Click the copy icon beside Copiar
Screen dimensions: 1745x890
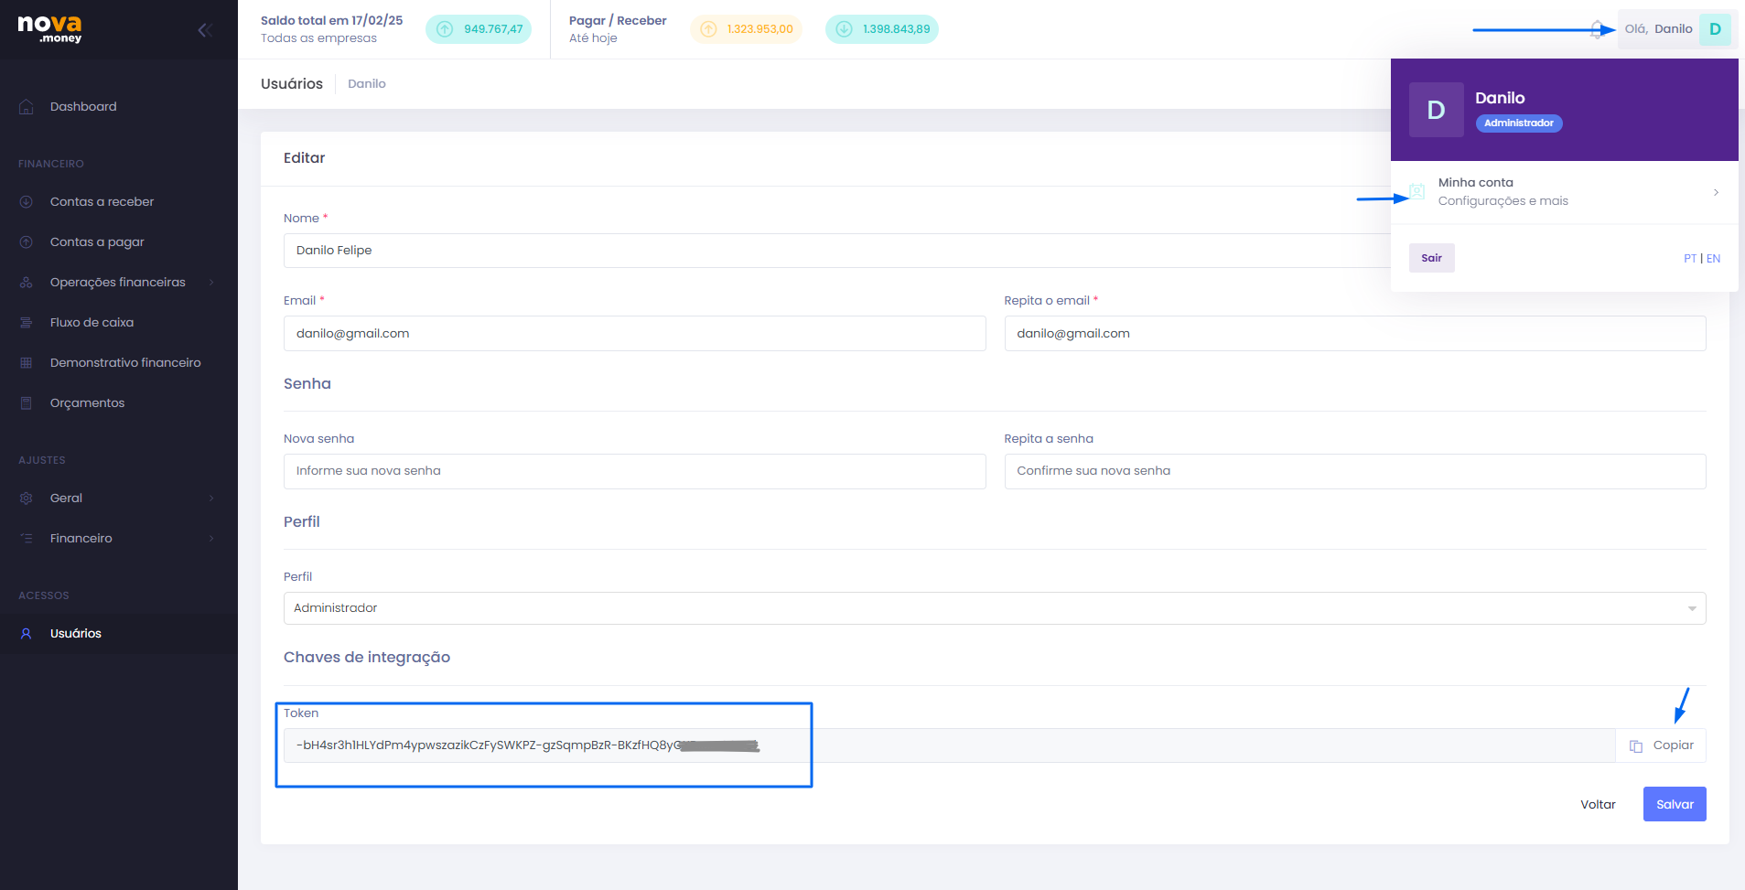(x=1636, y=746)
